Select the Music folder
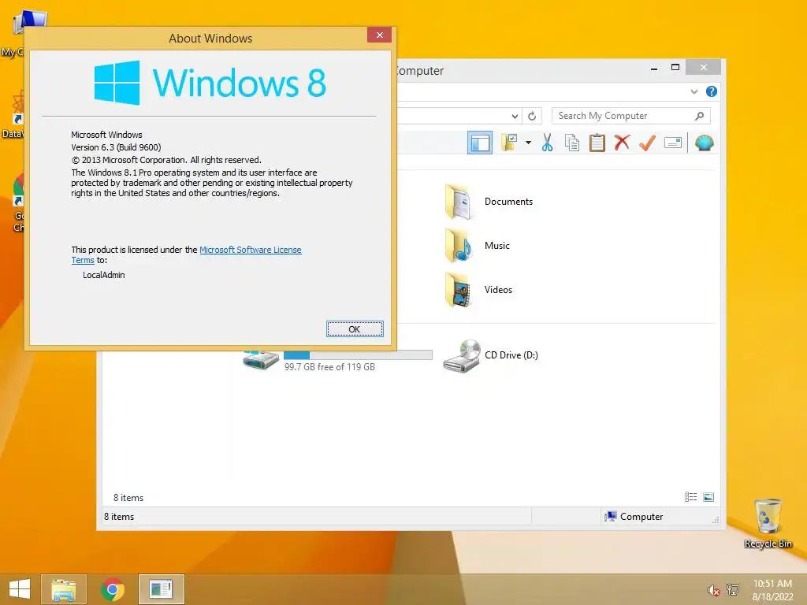This screenshot has width=807, height=605. pos(477,246)
